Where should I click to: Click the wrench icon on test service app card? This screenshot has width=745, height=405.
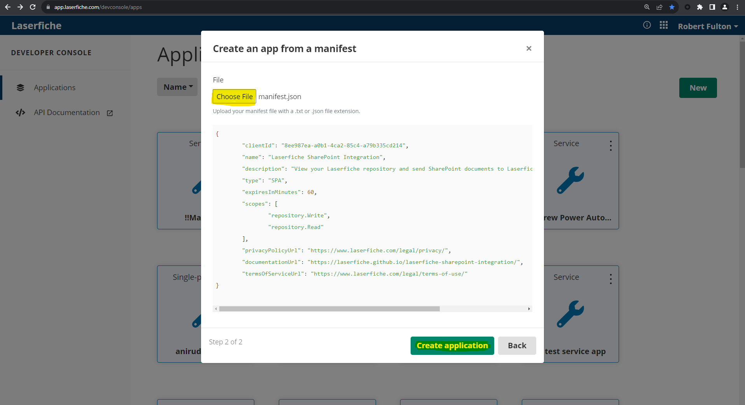click(x=570, y=313)
